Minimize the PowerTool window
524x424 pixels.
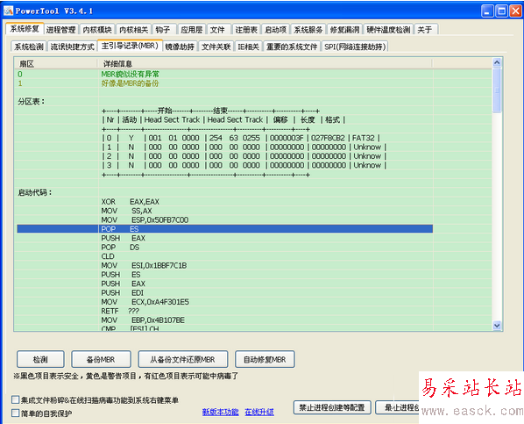[x=487, y=11]
